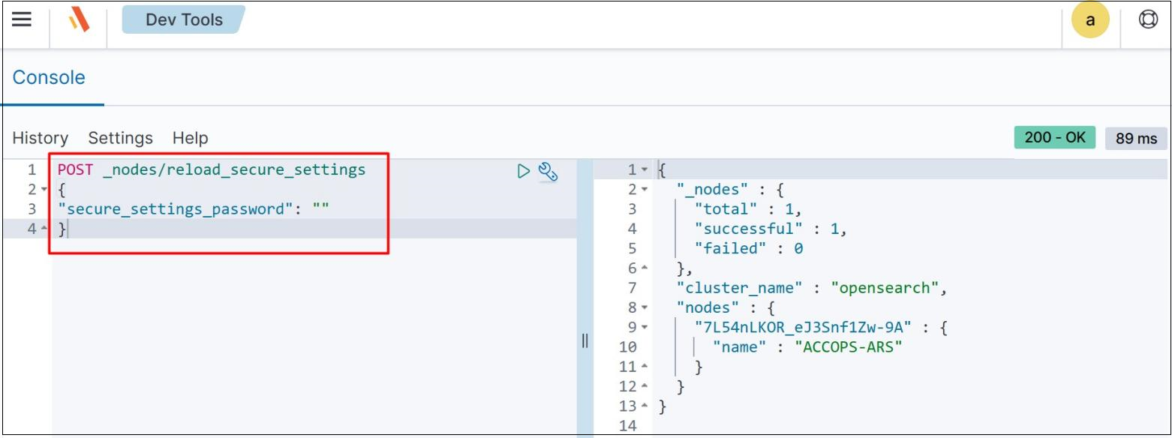The image size is (1172, 438).
Task: Collapse the response root object at line 1
Action: 645,170
